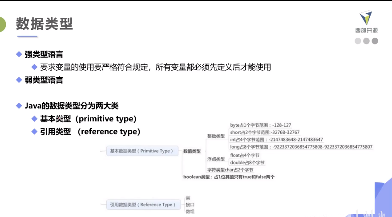Click the 基本类型 (primitive type) line
392x217 pixels.
click(x=88, y=119)
